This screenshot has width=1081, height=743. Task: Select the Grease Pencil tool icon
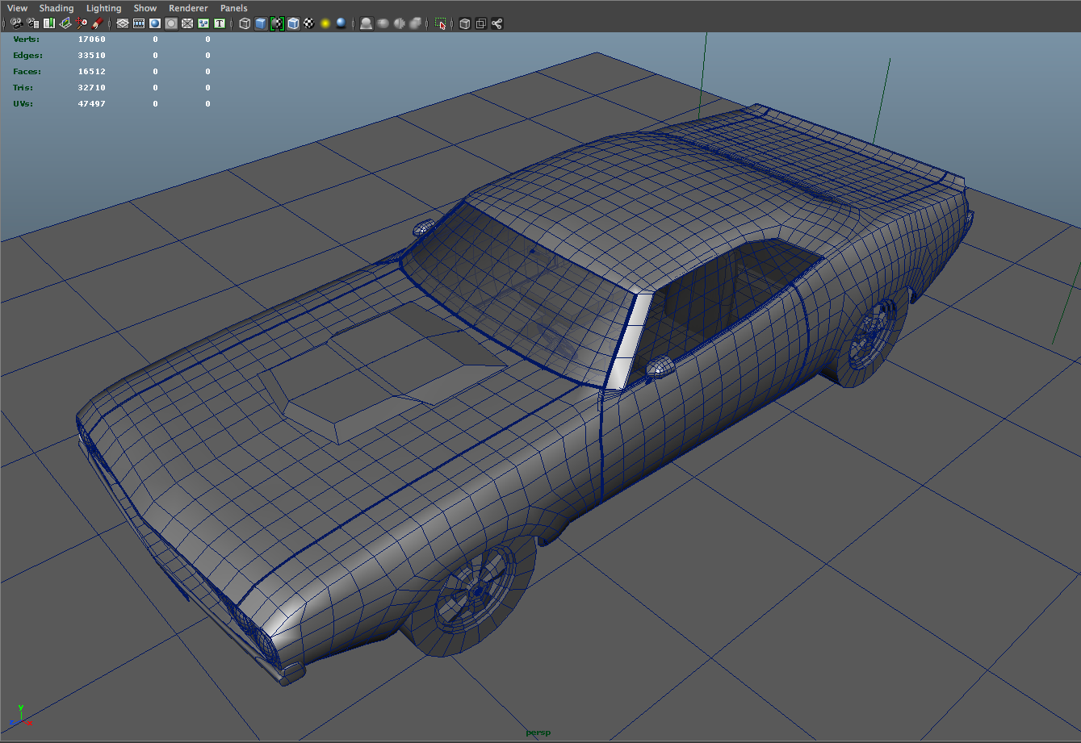point(97,23)
